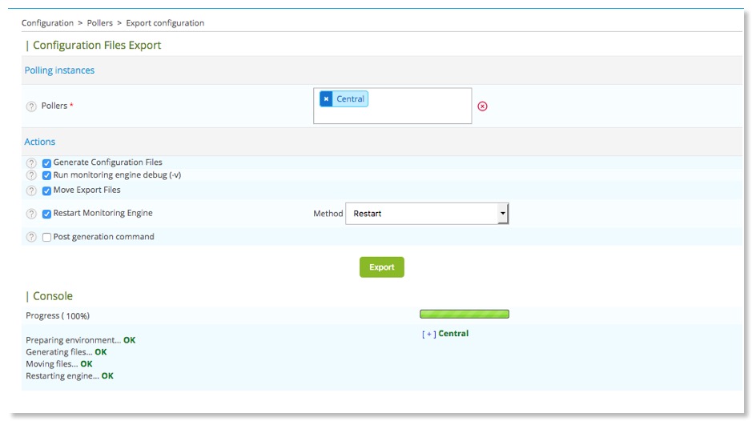
Task: Click the green progress bar
Action: tap(464, 315)
